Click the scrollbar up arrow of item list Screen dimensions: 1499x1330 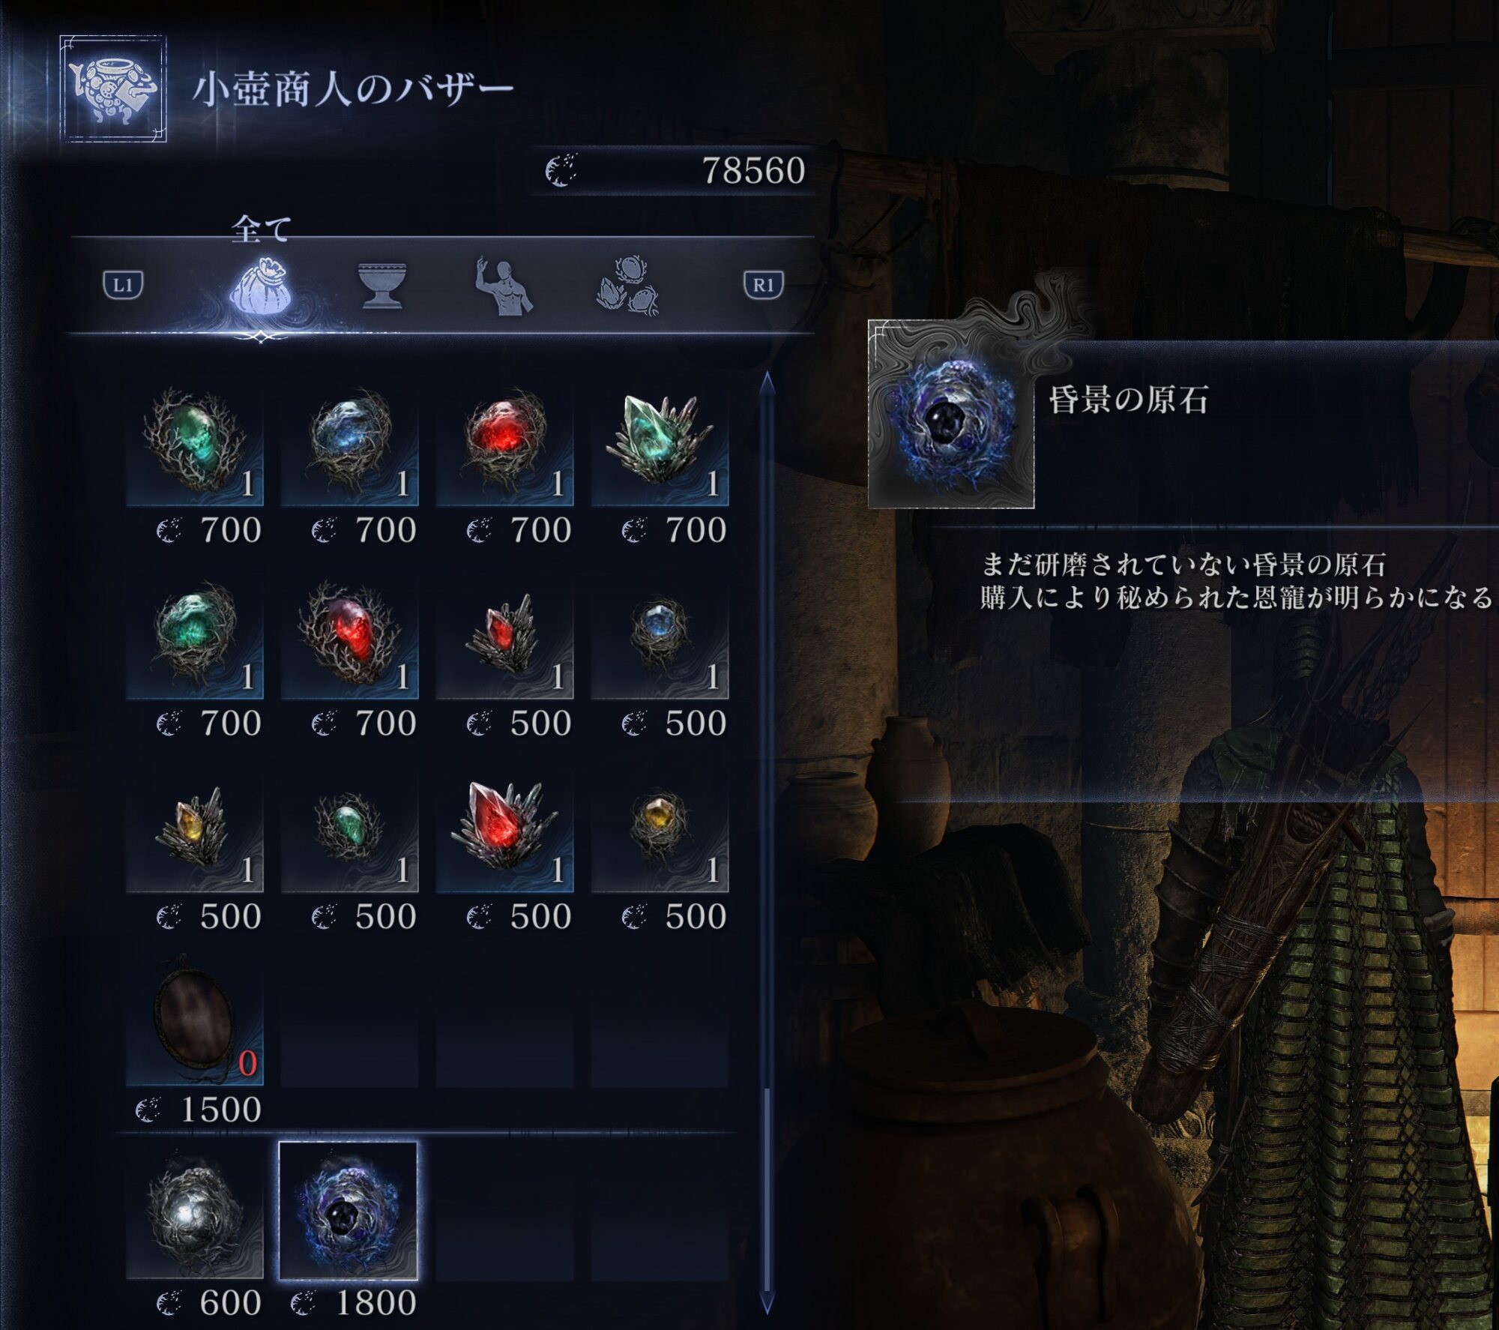[767, 385]
